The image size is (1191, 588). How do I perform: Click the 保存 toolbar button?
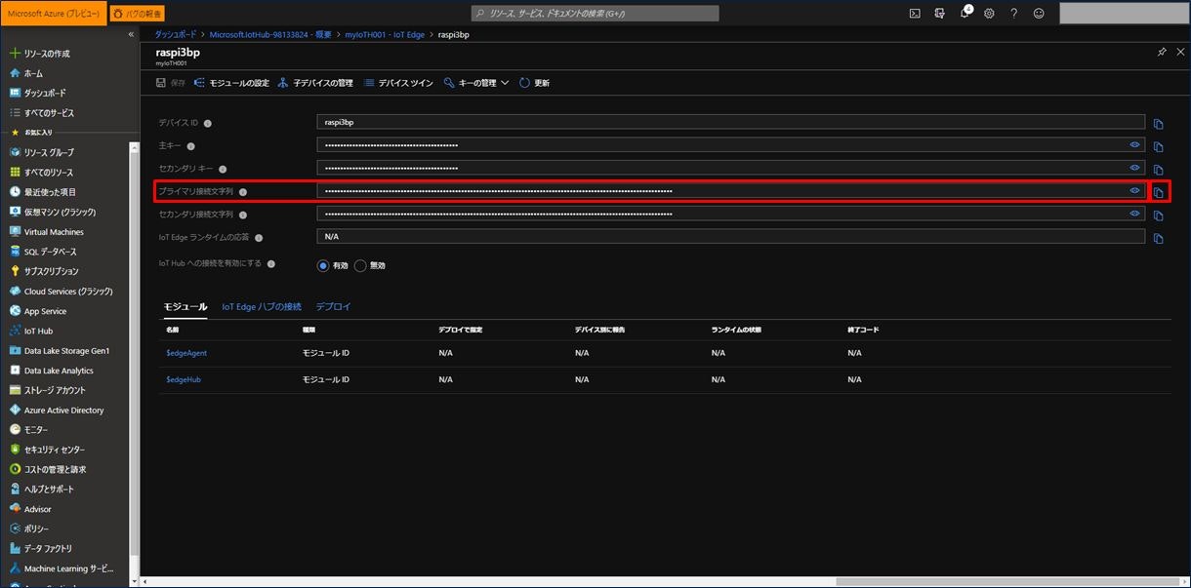pyautogui.click(x=171, y=83)
